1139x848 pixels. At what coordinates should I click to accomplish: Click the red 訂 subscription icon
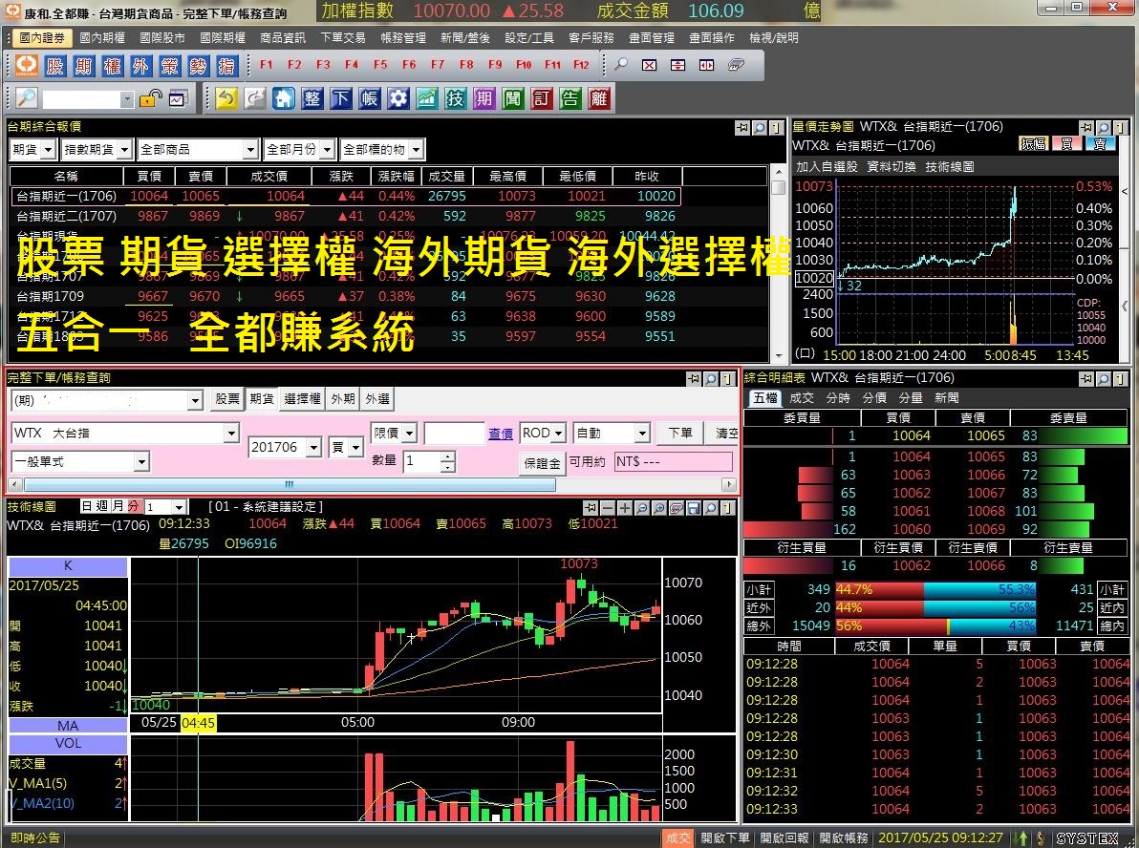[x=541, y=98]
